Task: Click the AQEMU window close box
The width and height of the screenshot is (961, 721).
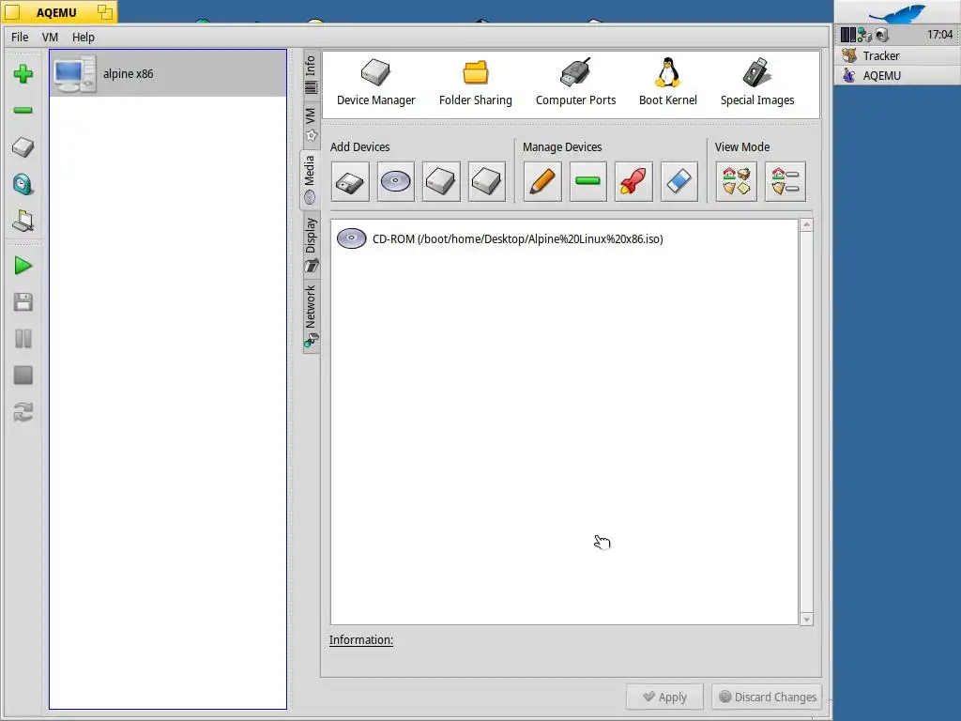Action: pyautogui.click(x=12, y=11)
